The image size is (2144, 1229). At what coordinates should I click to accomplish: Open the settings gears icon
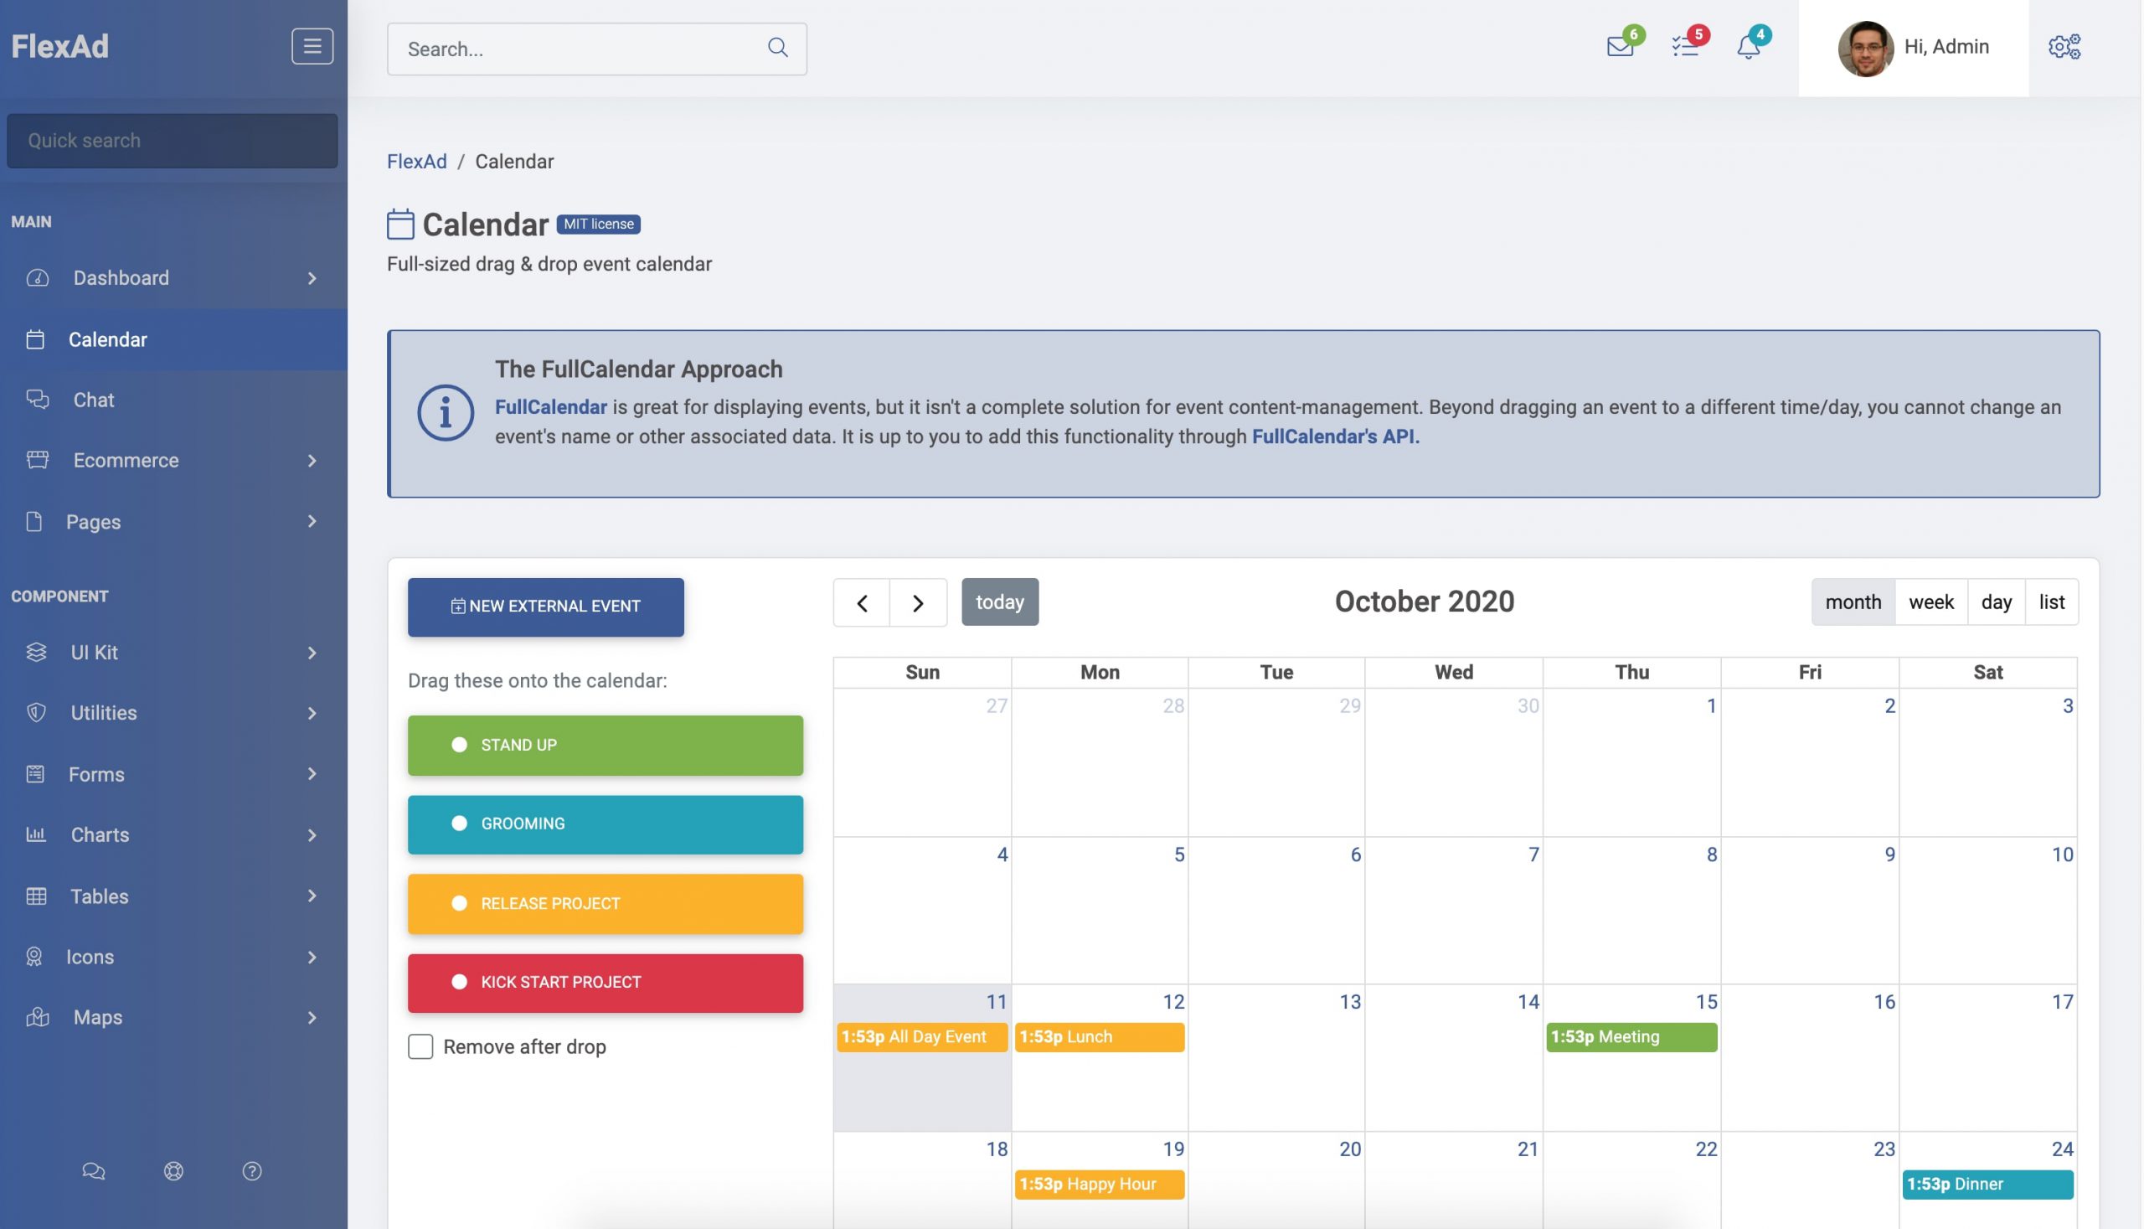2064,46
